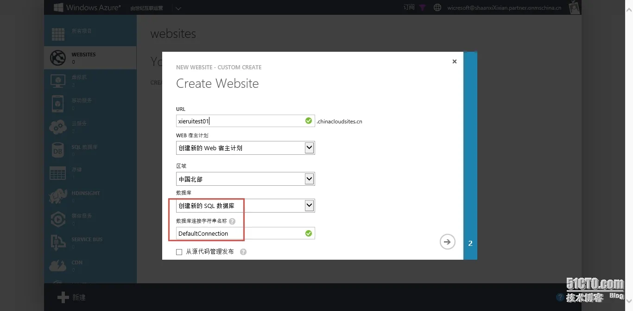
Task: Select the 所有项目 menu label
Action: pyautogui.click(x=82, y=31)
